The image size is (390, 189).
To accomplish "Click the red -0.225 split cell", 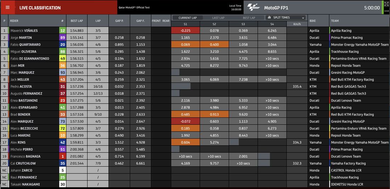I will pos(185,30).
